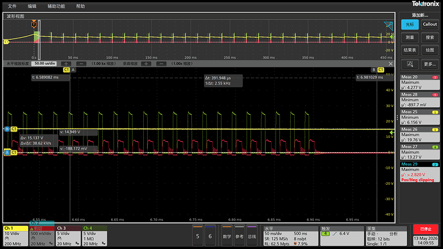Add a 数学 math waveform

227,236
